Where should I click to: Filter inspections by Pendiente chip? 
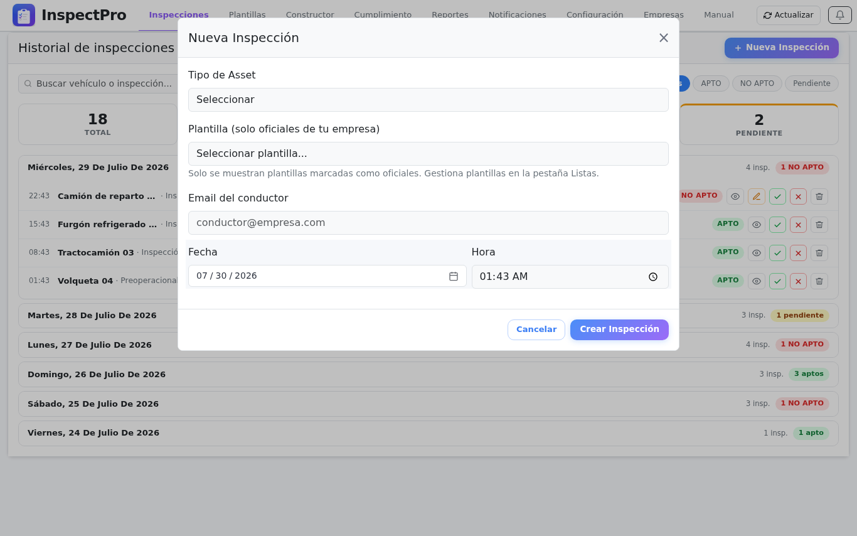(x=812, y=83)
